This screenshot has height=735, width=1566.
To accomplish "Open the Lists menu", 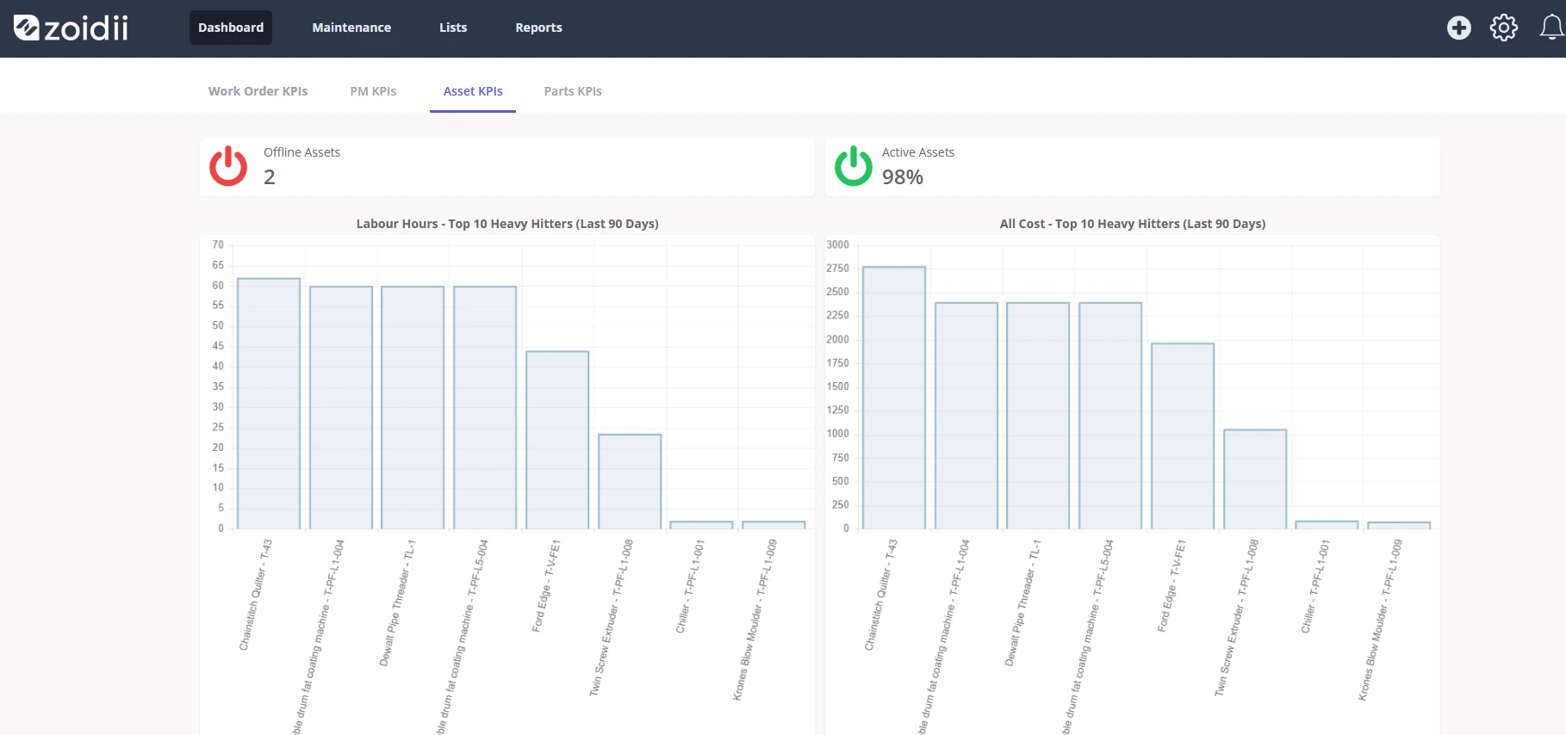I will click(453, 28).
